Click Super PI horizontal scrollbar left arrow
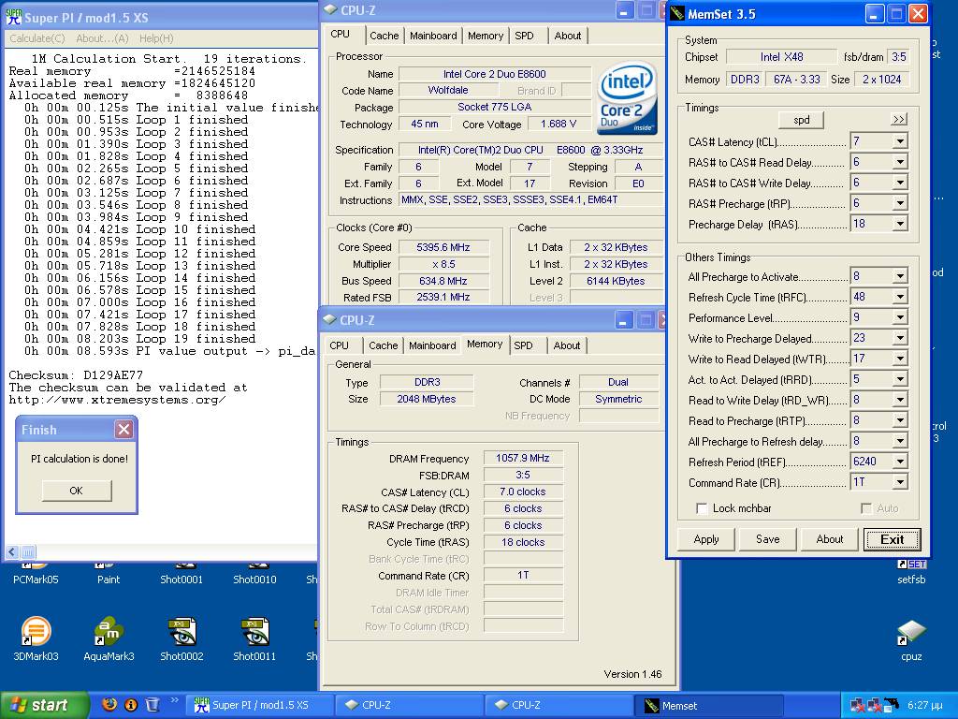Screen dimensions: 958x719 11,552
